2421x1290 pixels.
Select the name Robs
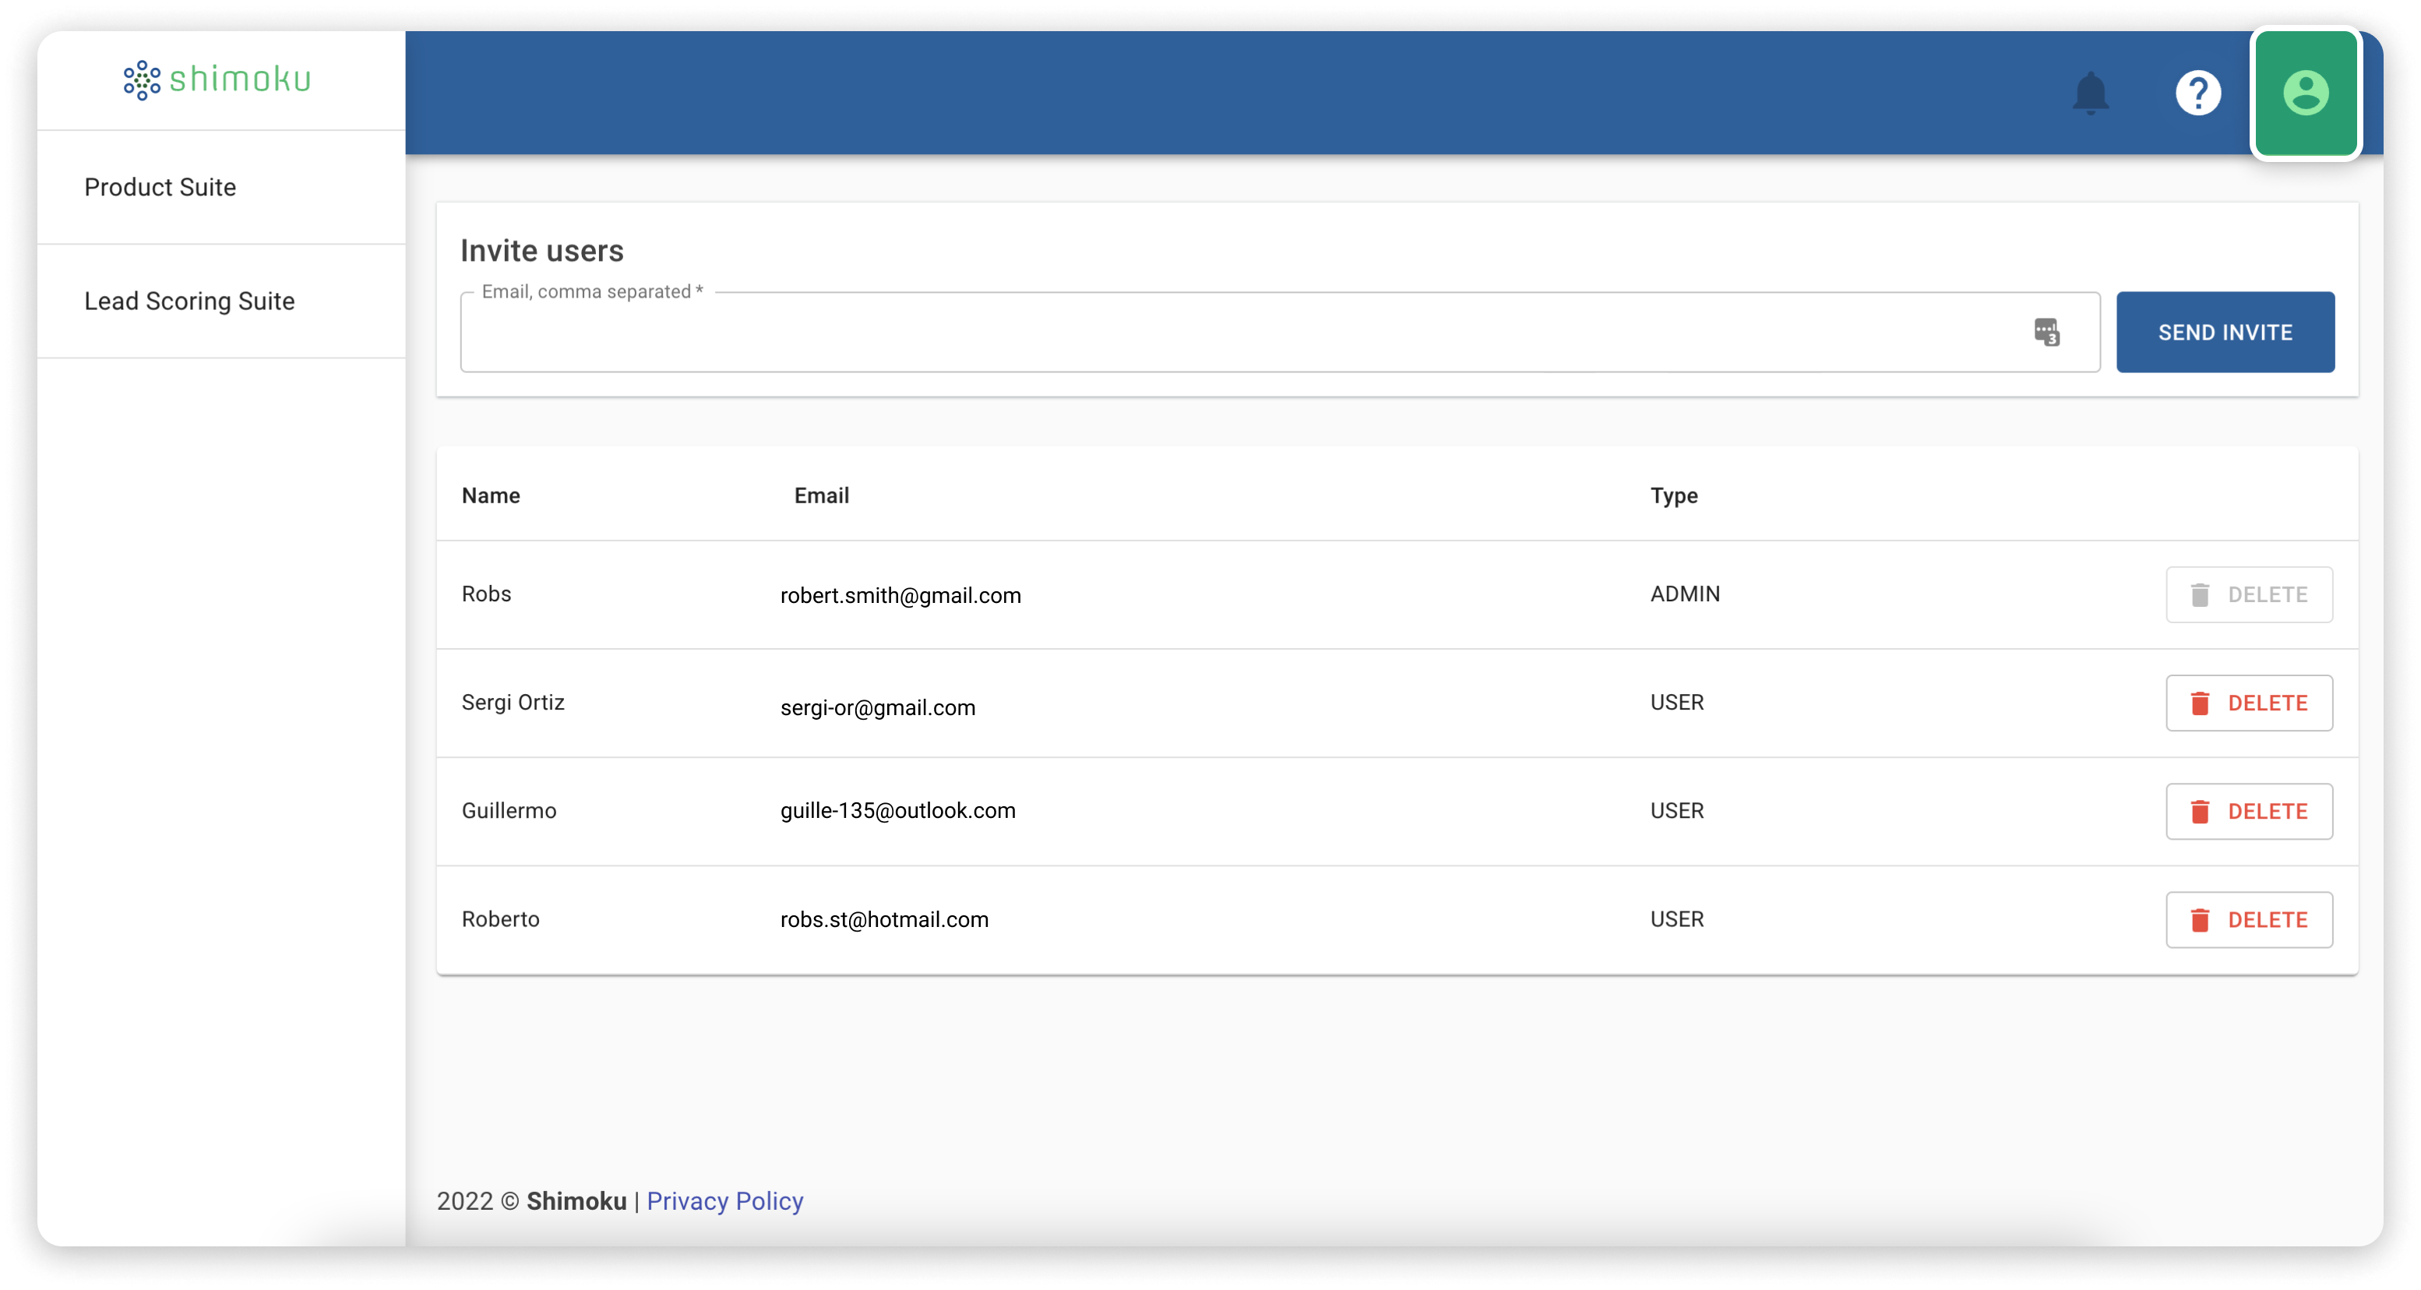pos(486,594)
